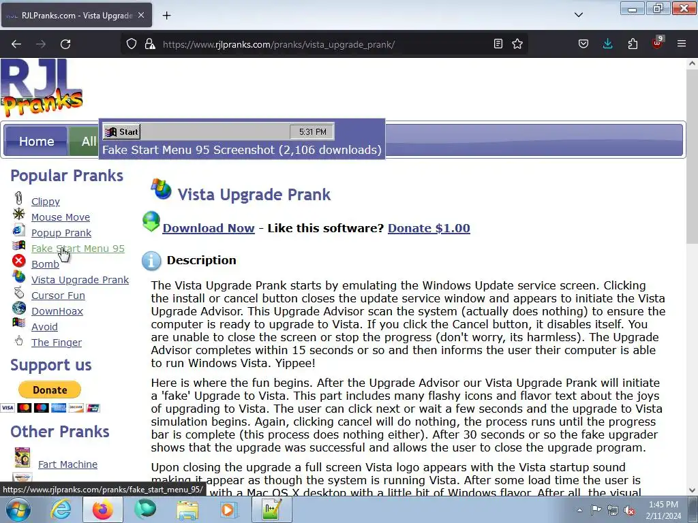This screenshot has width=698, height=523.
Task: Click the Fake Start Menu 95 preview screenshot
Action: (219, 131)
